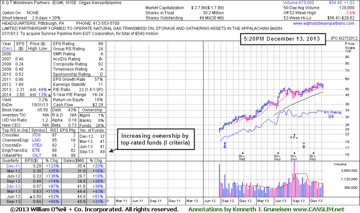360x213 pixels.
Task: Select the Cash Flow $2.29 row
Action: [78, 105]
